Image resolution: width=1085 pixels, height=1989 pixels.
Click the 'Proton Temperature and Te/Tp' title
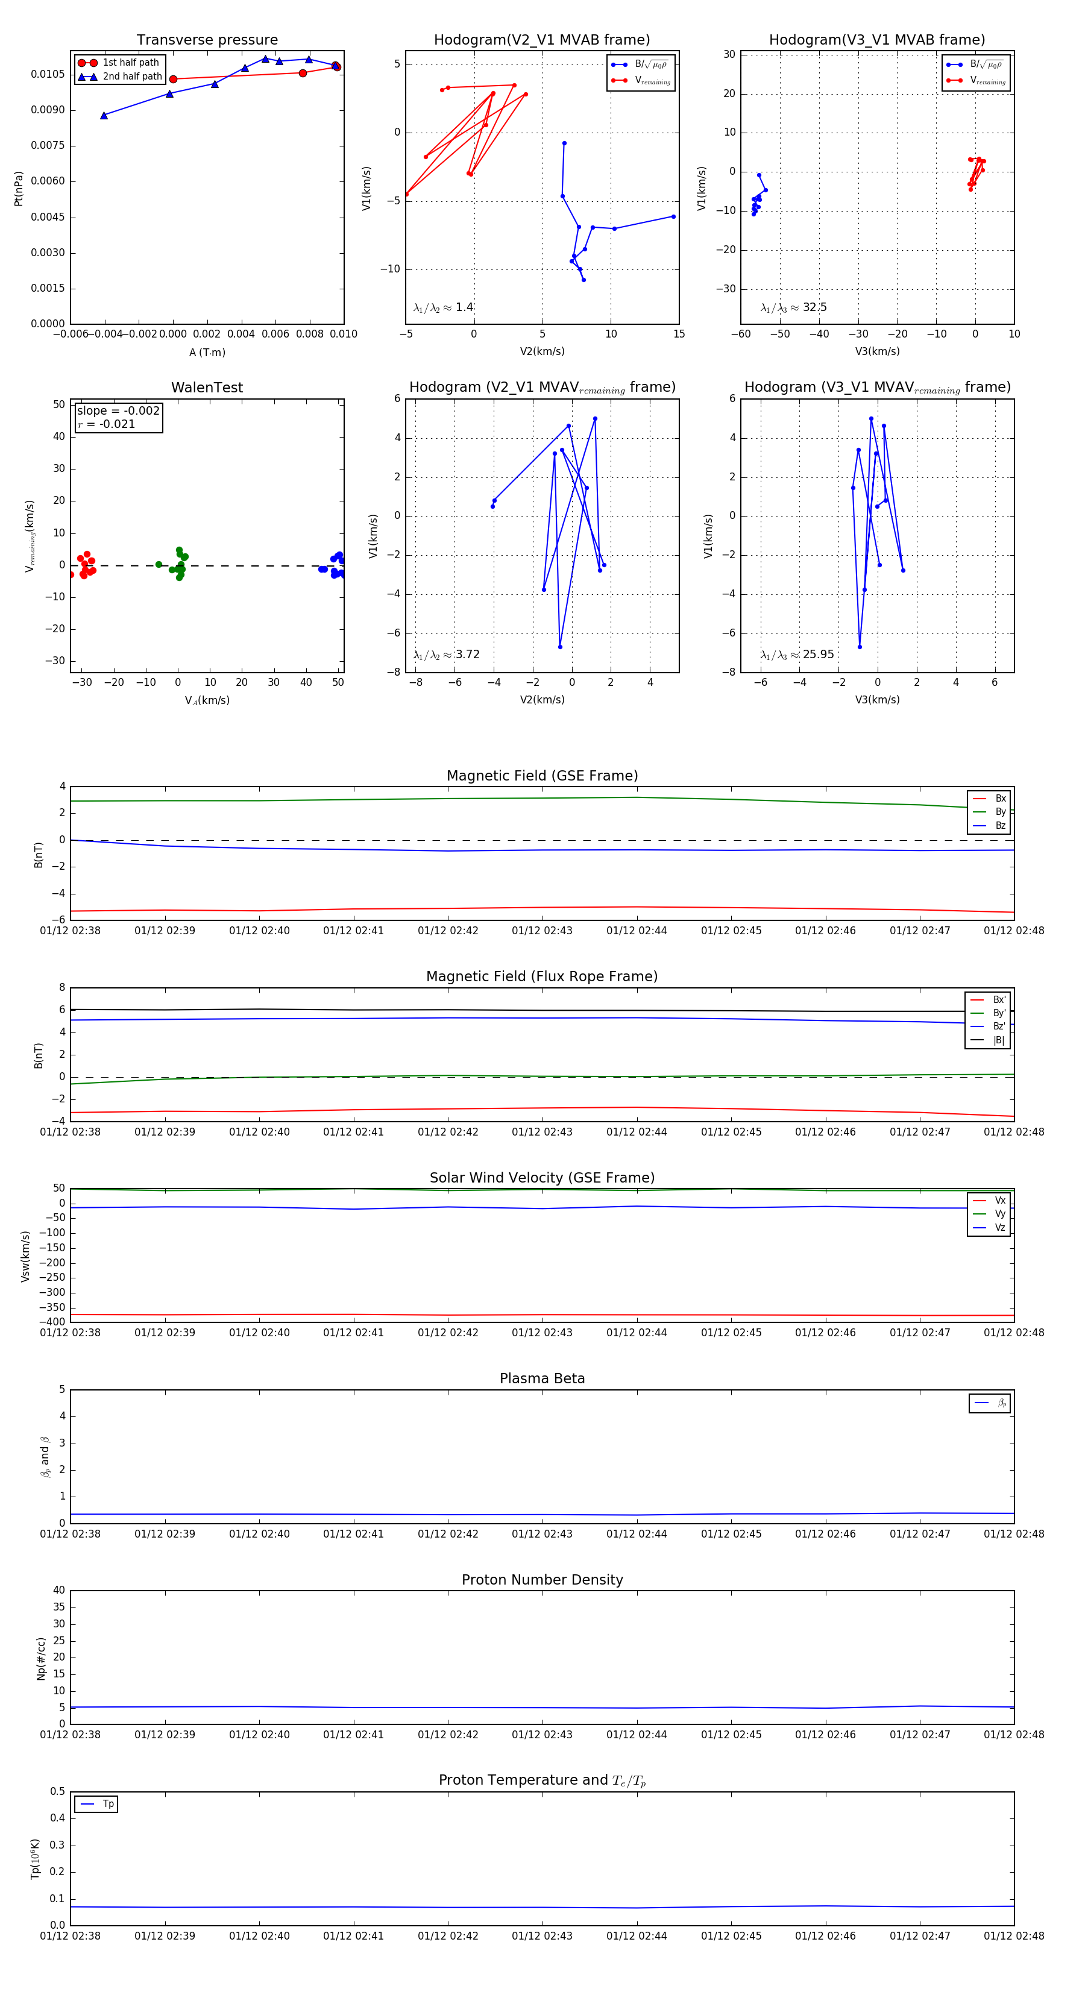(x=542, y=1780)
